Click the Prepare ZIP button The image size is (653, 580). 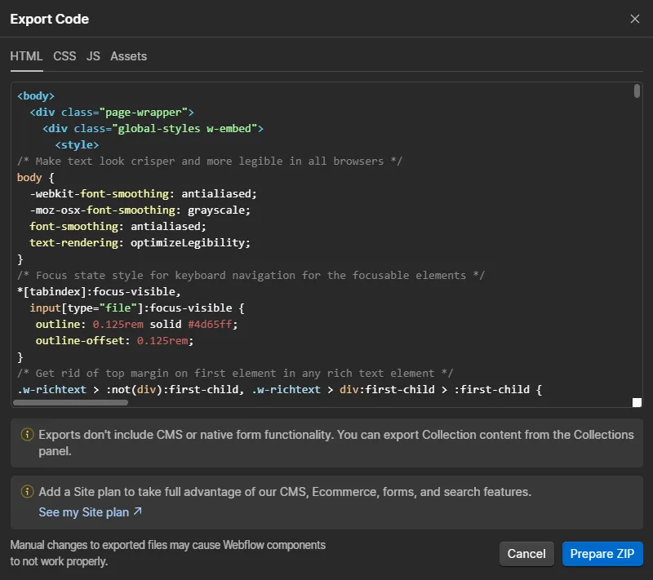click(x=602, y=554)
